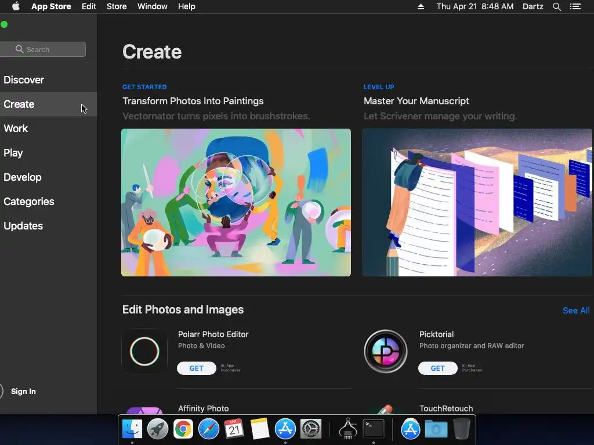
Task: Open Picktorial app title
Action: click(x=436, y=334)
